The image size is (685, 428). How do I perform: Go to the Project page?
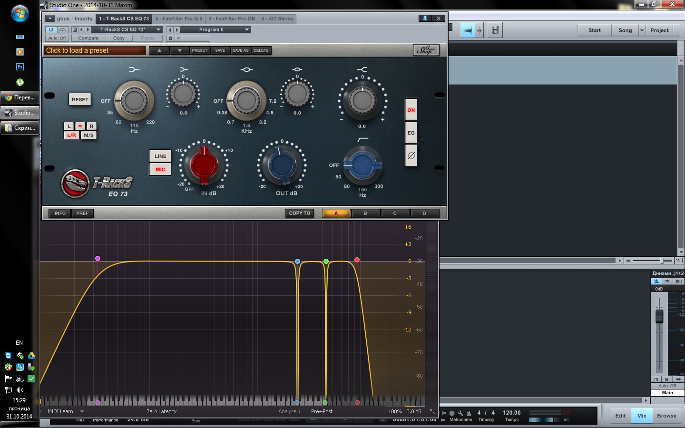tap(659, 30)
